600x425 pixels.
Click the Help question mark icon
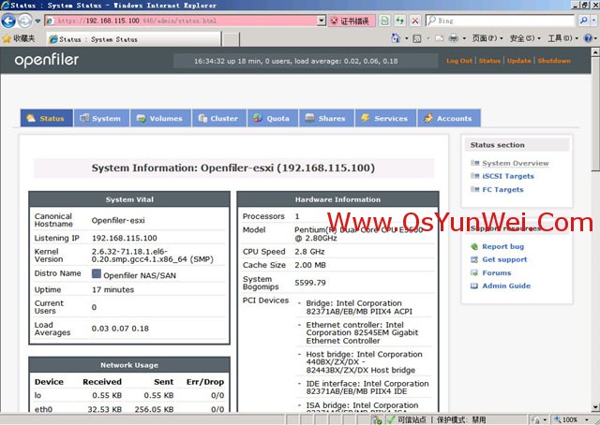coord(588,38)
